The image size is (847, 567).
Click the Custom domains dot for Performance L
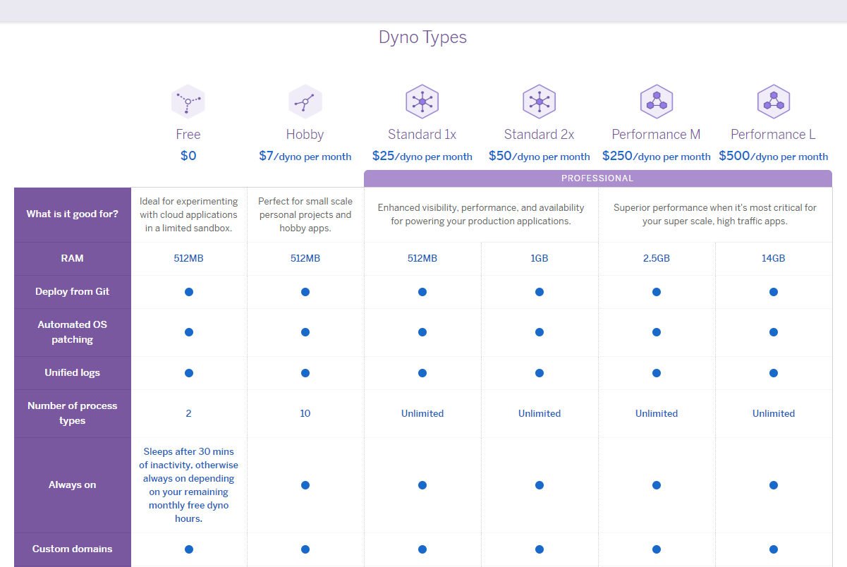774,549
